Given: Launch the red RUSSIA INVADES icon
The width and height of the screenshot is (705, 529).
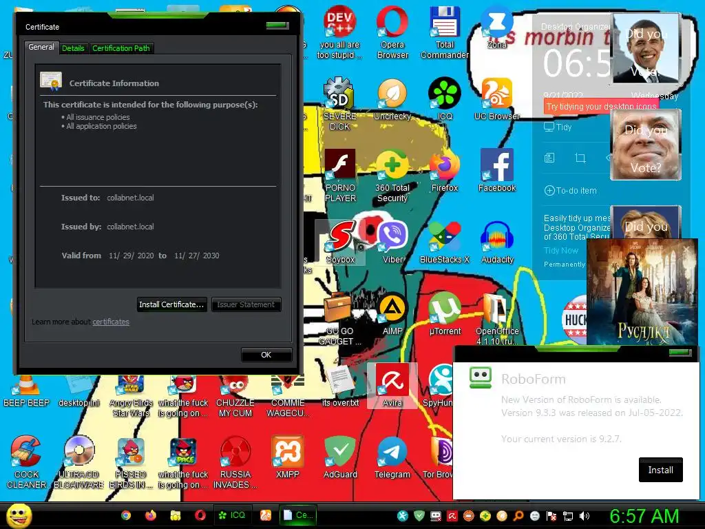Looking at the screenshot, I should (235, 462).
